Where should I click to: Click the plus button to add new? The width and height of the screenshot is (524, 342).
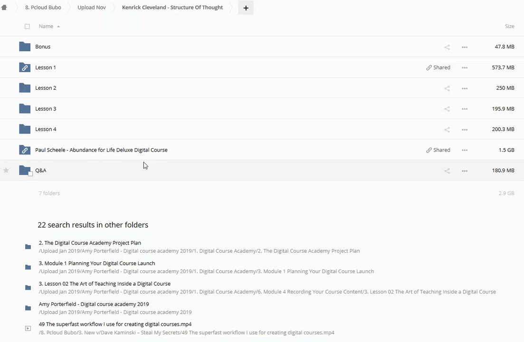click(x=246, y=8)
